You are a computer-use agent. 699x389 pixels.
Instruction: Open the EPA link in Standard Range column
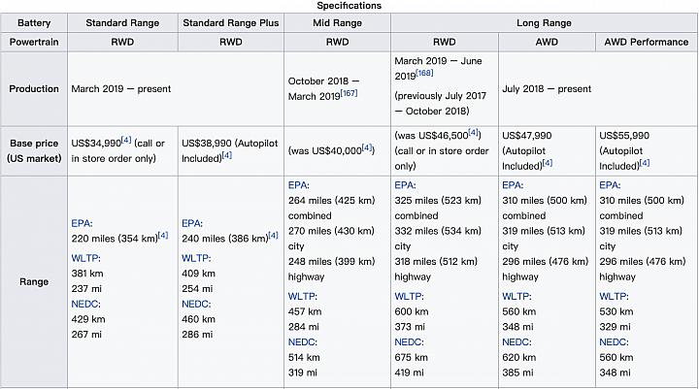81,223
